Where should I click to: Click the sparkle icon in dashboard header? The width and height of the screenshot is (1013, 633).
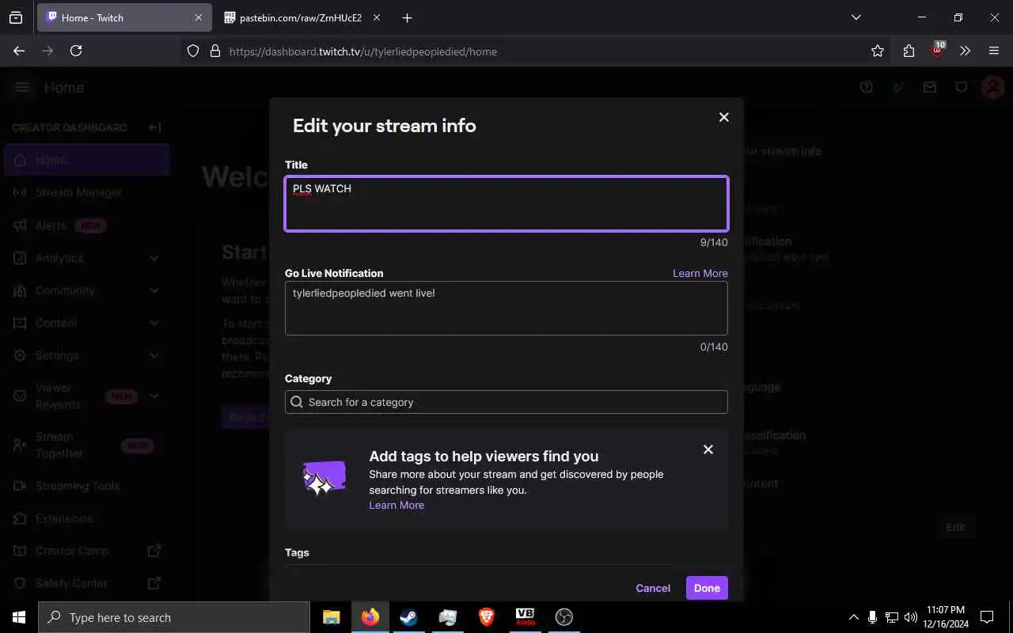(x=898, y=87)
